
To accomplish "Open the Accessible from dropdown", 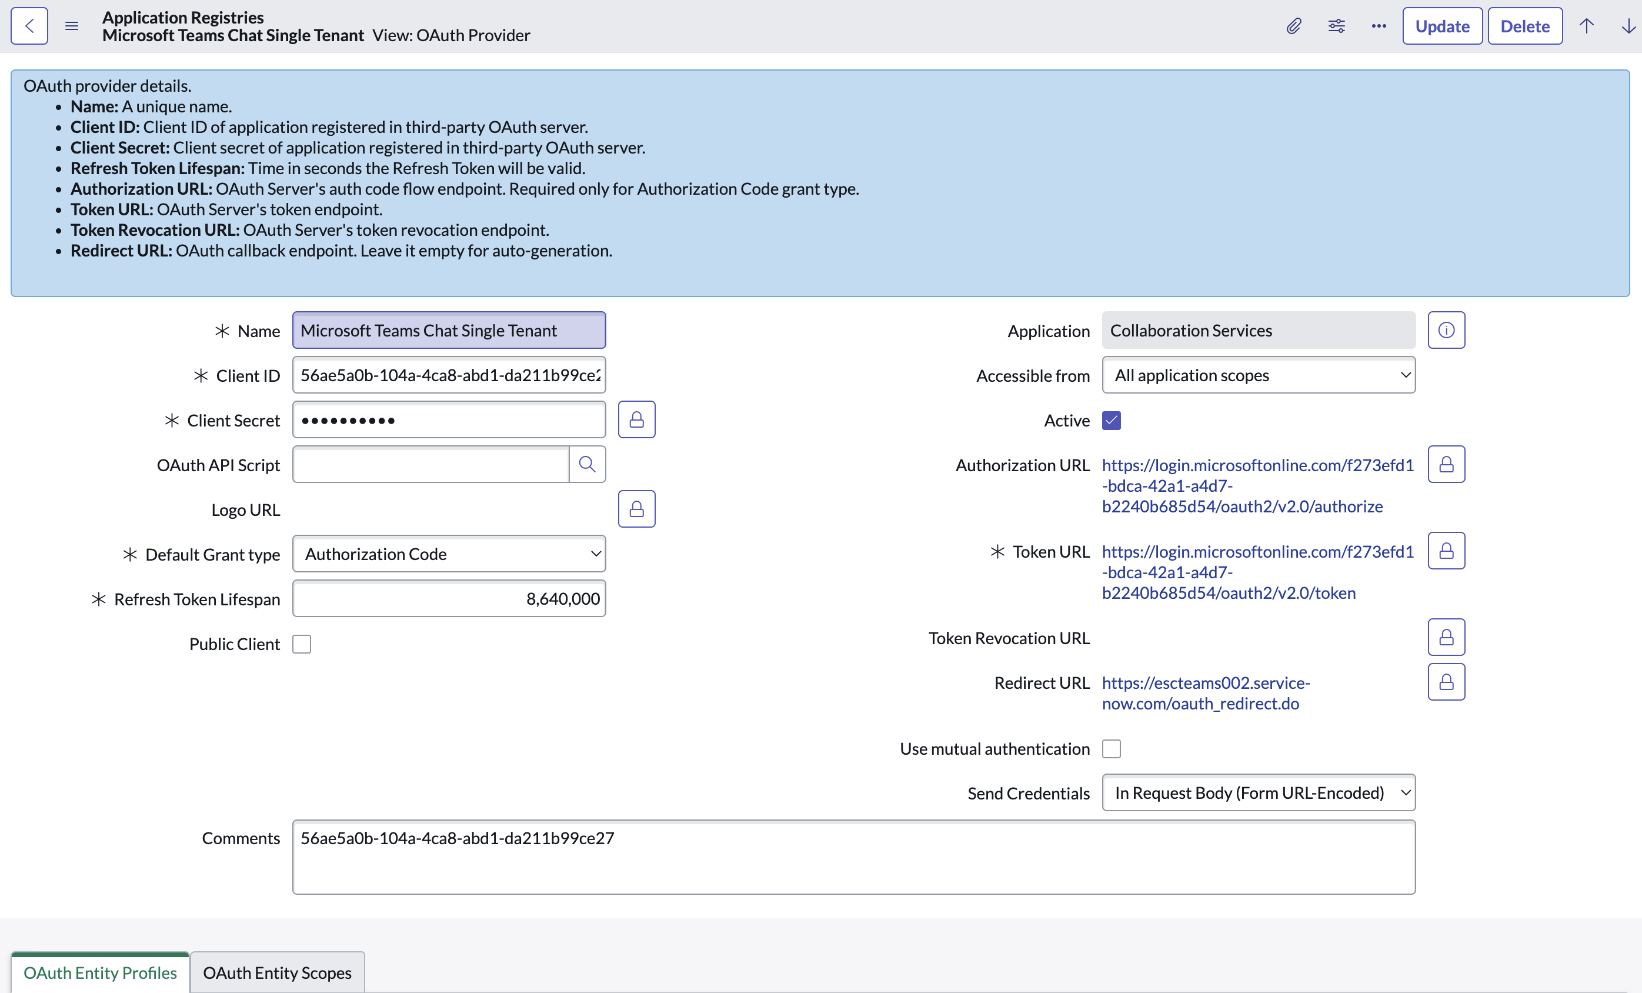I will point(1259,375).
